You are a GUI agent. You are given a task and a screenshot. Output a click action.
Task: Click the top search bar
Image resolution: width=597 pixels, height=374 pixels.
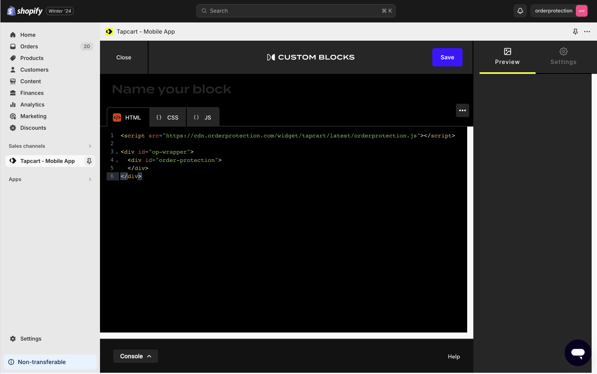[296, 11]
